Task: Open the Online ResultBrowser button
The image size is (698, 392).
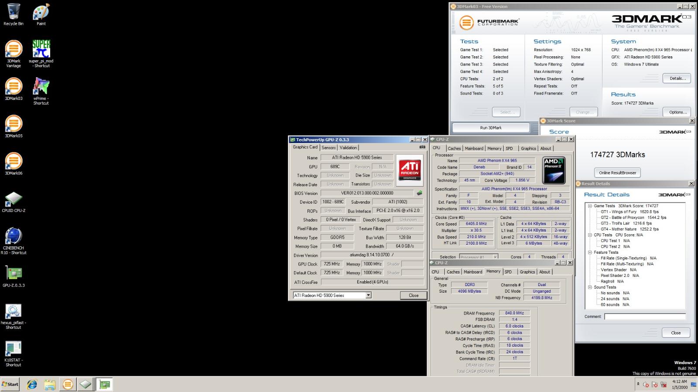Action: pyautogui.click(x=617, y=173)
